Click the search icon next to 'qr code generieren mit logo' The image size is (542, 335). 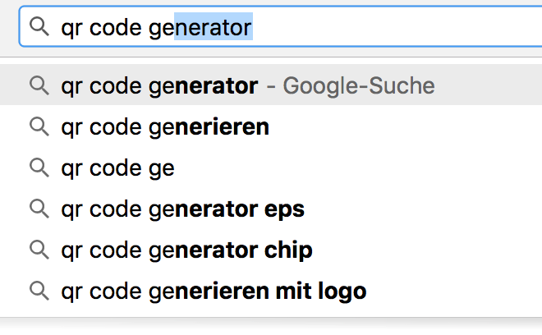[x=39, y=291]
